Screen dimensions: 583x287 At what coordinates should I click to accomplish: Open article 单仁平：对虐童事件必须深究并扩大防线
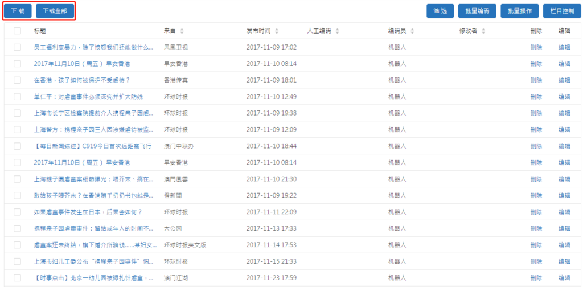pyautogui.click(x=88, y=97)
